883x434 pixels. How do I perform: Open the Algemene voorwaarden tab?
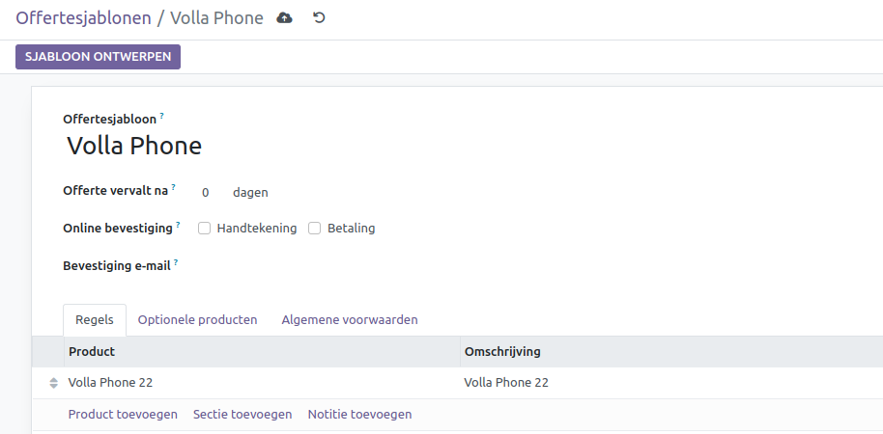(x=350, y=319)
